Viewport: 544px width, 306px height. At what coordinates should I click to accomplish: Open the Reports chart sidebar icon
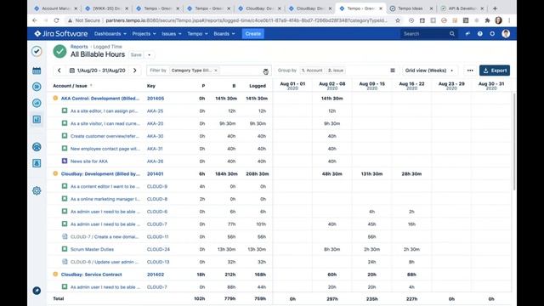37,119
